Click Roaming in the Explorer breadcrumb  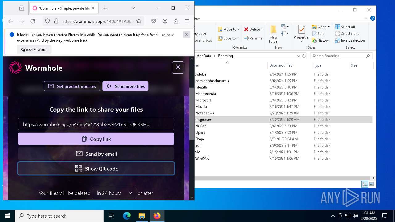[225, 56]
